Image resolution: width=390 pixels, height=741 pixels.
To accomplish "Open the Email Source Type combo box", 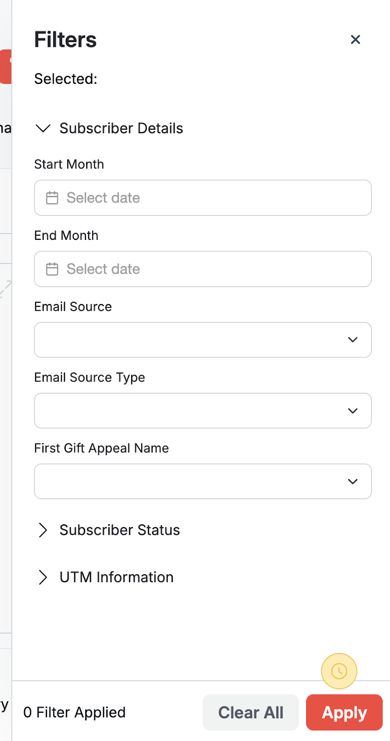I will pos(190,411).
